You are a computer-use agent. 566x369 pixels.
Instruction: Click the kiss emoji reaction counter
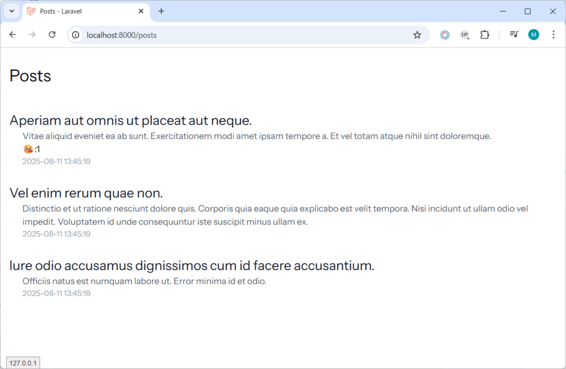coord(31,149)
